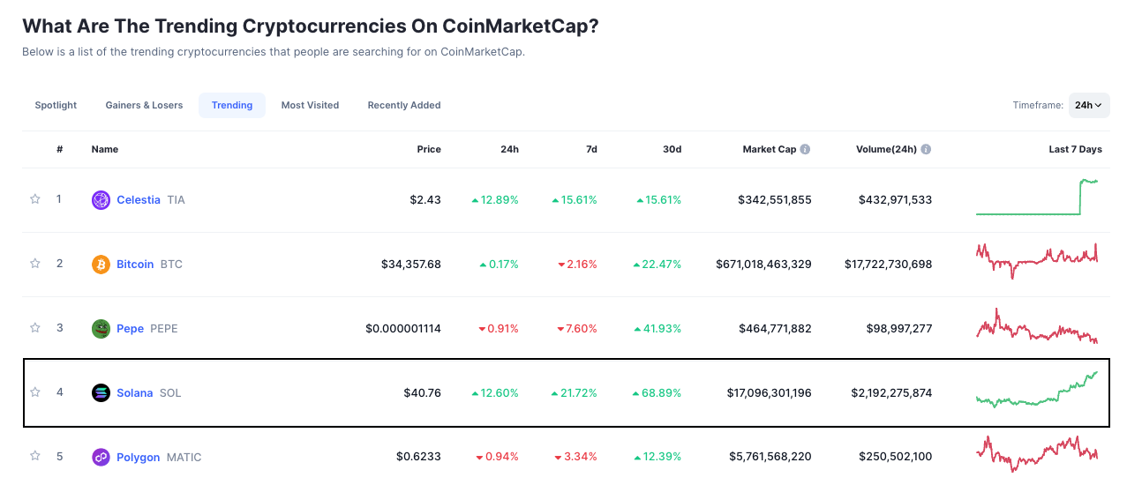This screenshot has width=1127, height=485.
Task: Star Celestia to add to watchlist
Action: [35, 199]
